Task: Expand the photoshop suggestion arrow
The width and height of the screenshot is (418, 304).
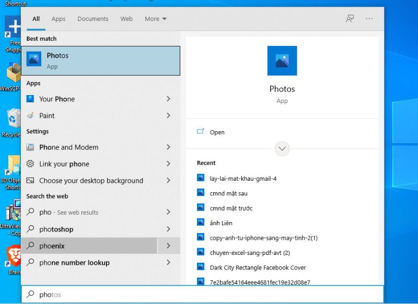Action: click(x=168, y=229)
